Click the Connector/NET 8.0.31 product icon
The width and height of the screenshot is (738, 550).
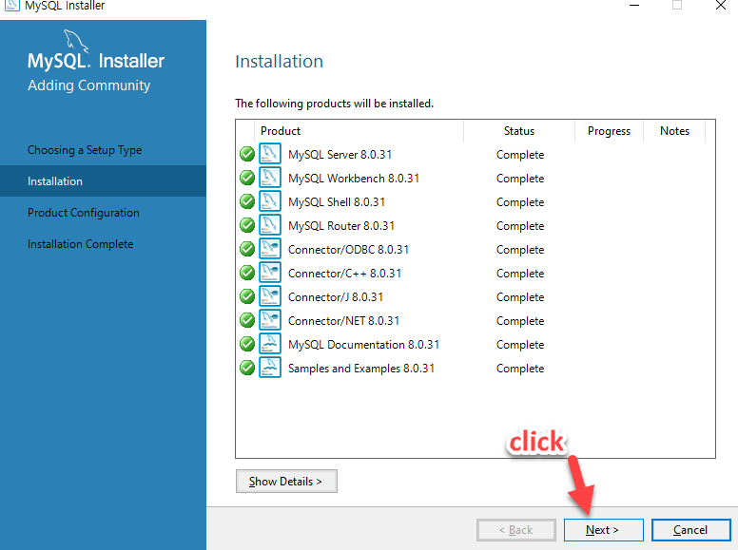coord(270,320)
